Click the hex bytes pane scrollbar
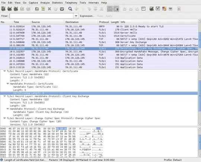This screenshot has height=162, width=201. [200, 142]
